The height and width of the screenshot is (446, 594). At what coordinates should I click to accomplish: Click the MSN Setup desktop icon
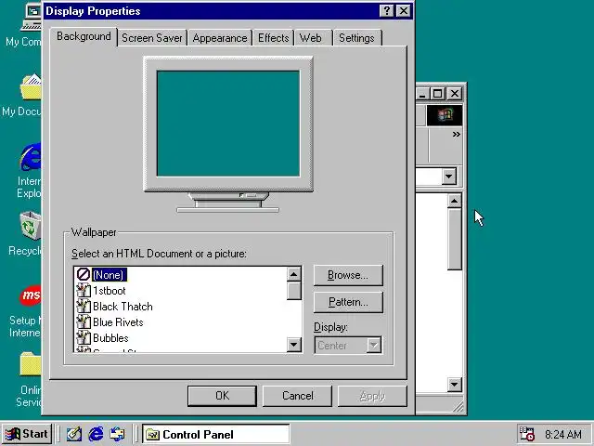(31, 295)
